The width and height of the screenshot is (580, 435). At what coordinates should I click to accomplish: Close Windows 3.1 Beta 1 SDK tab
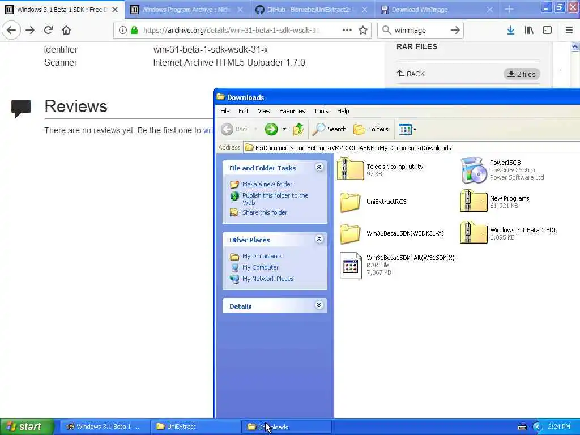(115, 10)
